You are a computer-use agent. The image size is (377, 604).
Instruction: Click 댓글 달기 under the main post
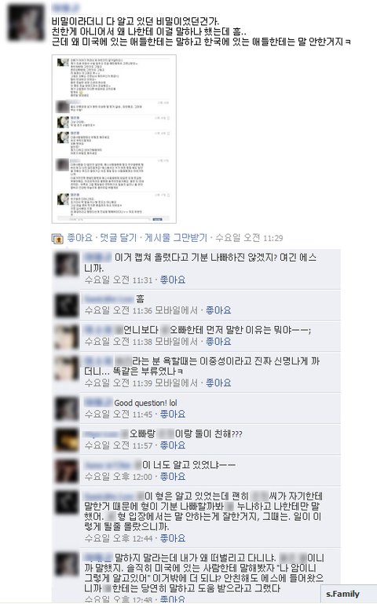pyautogui.click(x=119, y=238)
